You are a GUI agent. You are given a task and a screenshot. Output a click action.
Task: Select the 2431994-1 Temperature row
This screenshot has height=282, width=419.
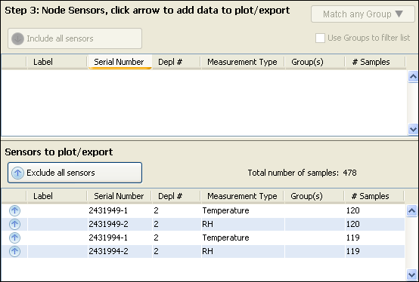[203, 238]
